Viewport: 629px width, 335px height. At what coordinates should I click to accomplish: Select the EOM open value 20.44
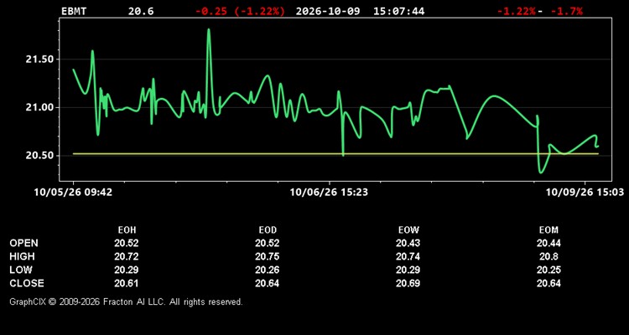click(548, 243)
